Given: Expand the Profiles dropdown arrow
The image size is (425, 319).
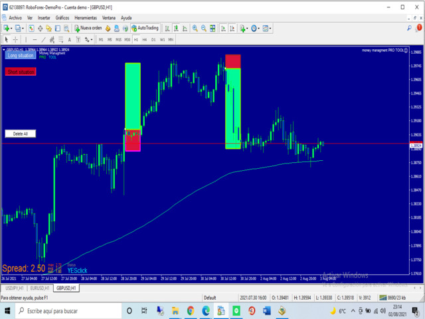Looking at the screenshot, I should (23, 28).
